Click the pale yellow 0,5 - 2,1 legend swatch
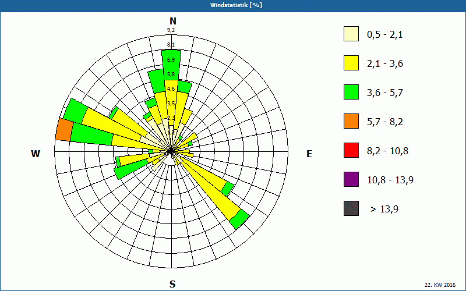 (x=351, y=34)
